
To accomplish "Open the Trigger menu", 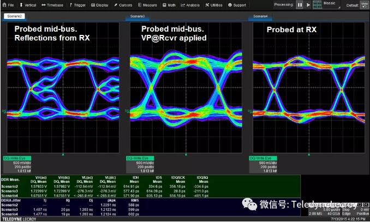I will click(78, 5).
